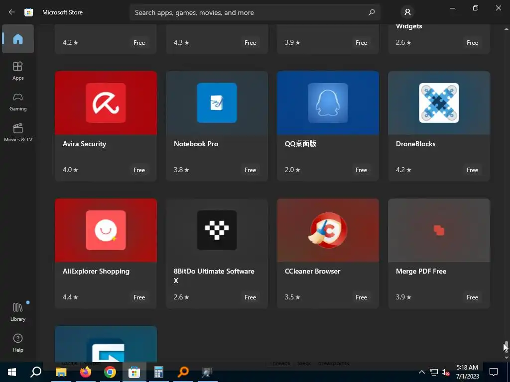
Task: Click the muted volume tray icon
Action: 445,372
